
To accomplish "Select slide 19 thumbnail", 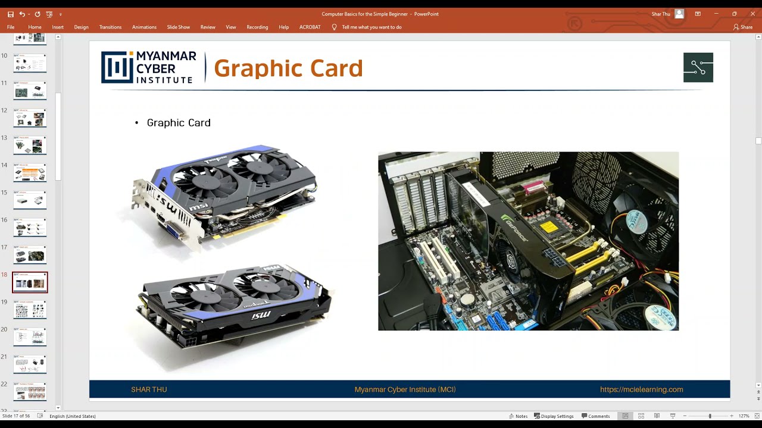I will (x=30, y=309).
